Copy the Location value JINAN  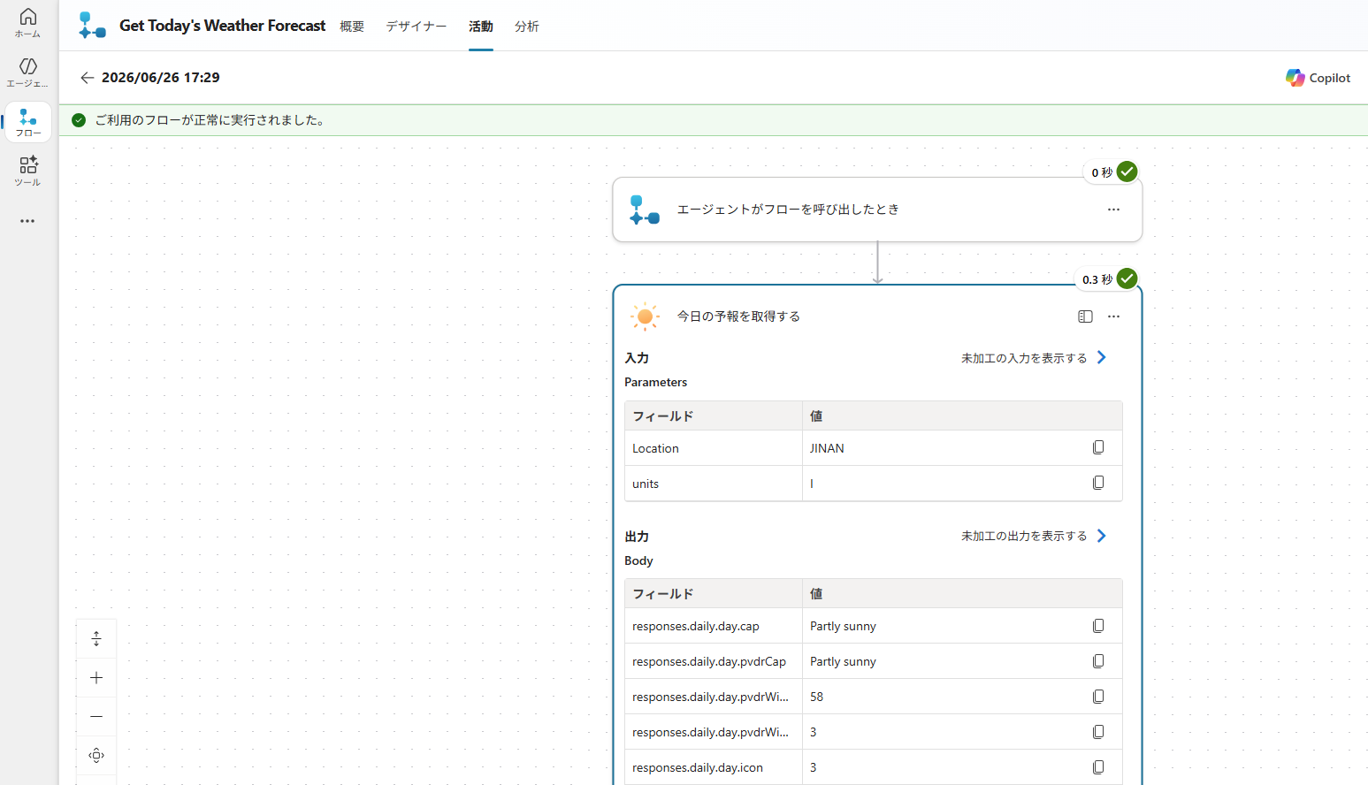pos(1098,447)
